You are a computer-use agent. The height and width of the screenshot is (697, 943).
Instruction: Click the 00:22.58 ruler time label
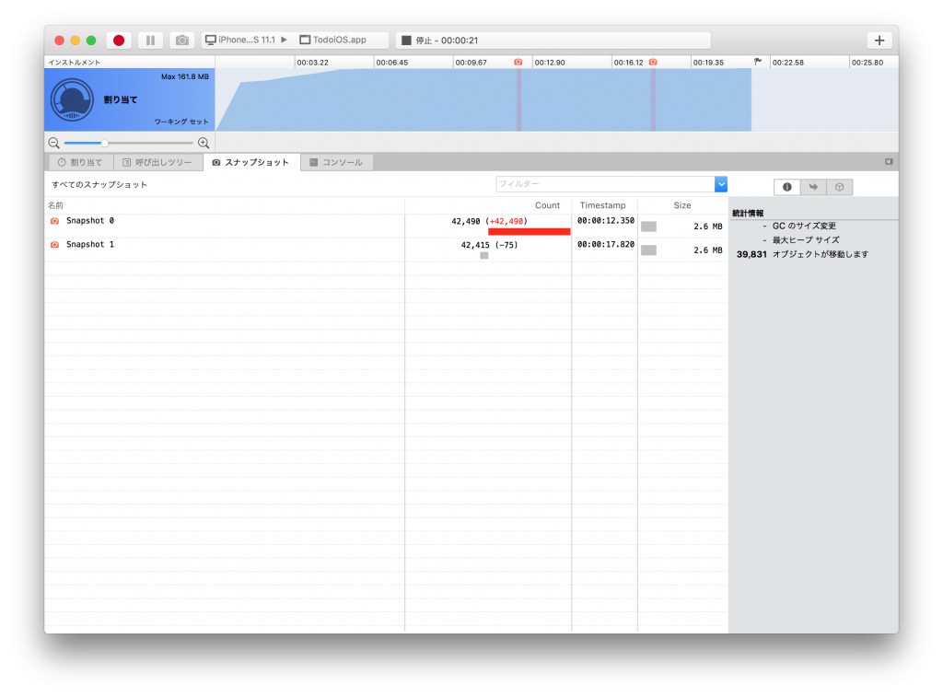(788, 63)
